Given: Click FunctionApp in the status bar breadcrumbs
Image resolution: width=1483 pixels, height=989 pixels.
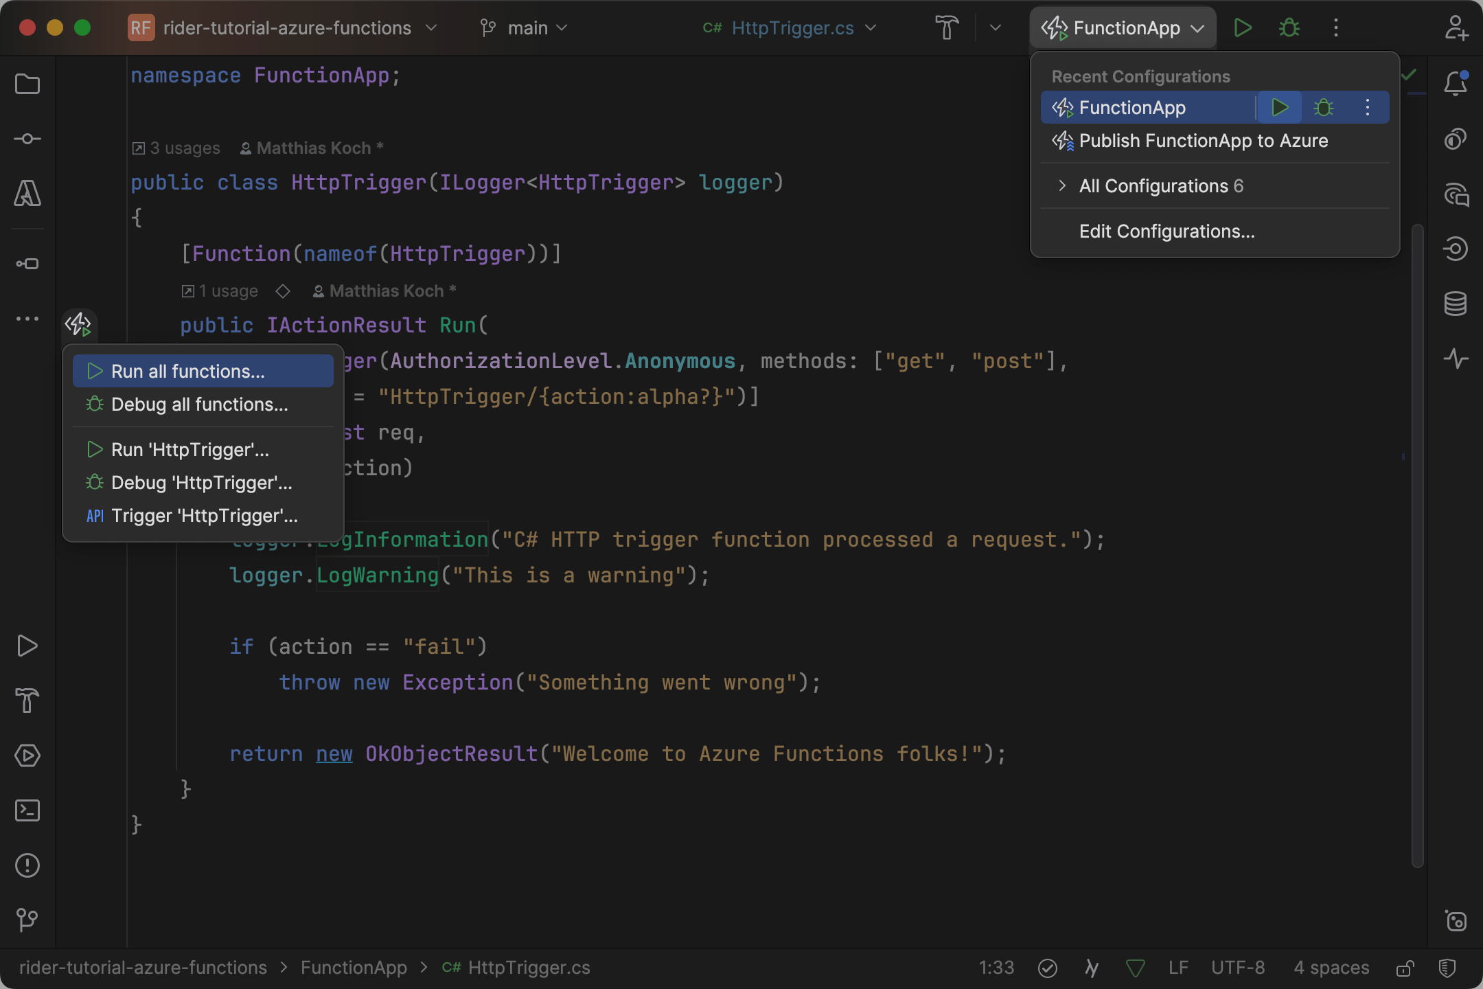Looking at the screenshot, I should [354, 968].
